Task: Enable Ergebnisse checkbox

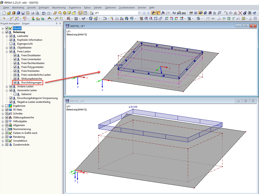Action: pos(7,106)
